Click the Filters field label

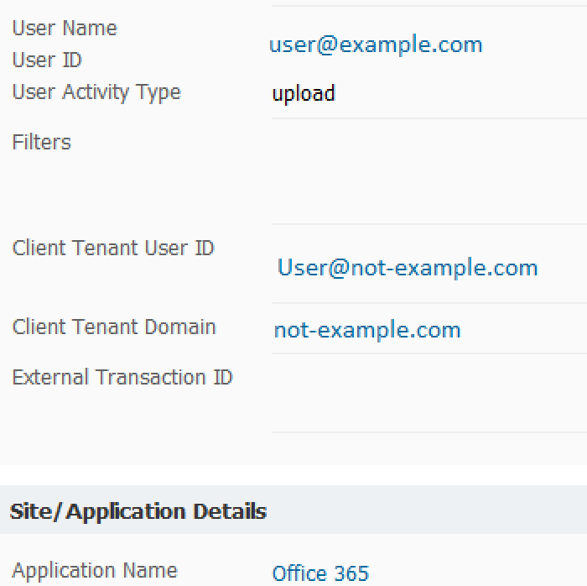click(x=42, y=143)
